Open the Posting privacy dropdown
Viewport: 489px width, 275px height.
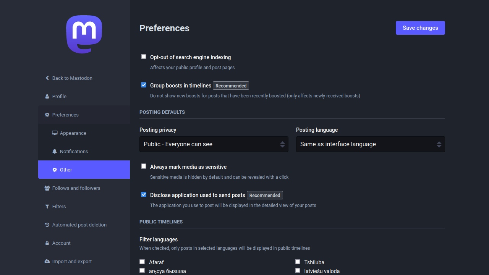pos(214,144)
